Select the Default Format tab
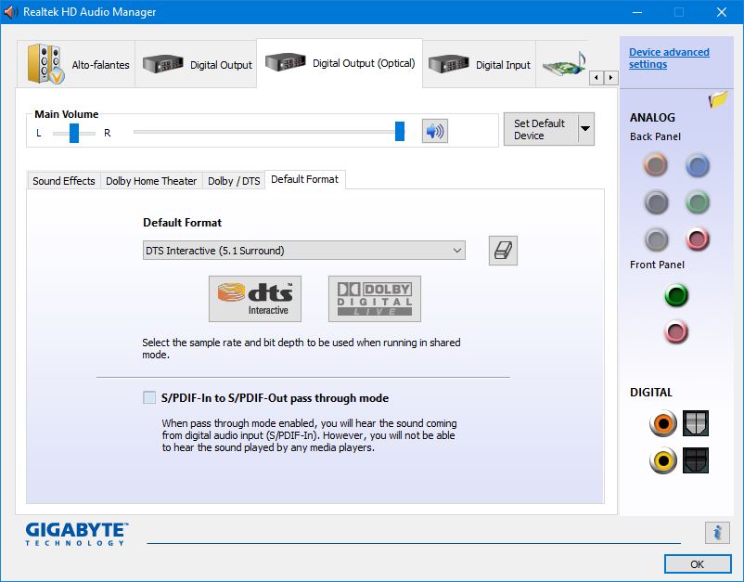This screenshot has width=744, height=582. point(305,179)
